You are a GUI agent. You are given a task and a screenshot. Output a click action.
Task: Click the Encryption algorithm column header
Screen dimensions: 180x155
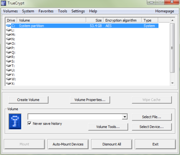point(123,20)
